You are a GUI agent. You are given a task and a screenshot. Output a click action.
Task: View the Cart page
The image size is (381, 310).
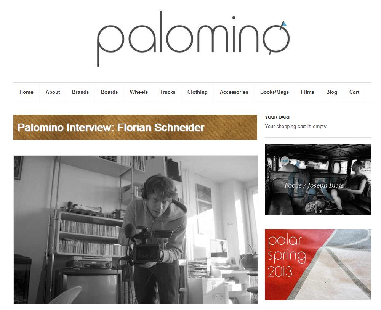point(354,92)
